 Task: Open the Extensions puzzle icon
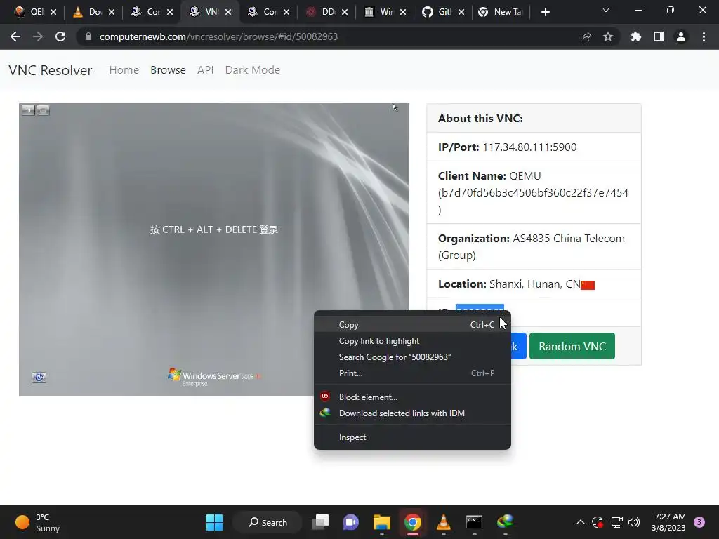[636, 36]
